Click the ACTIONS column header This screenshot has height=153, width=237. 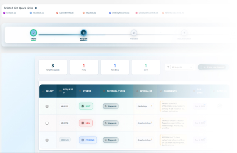220,91
